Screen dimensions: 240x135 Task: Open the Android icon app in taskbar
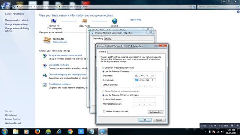tap(48, 132)
